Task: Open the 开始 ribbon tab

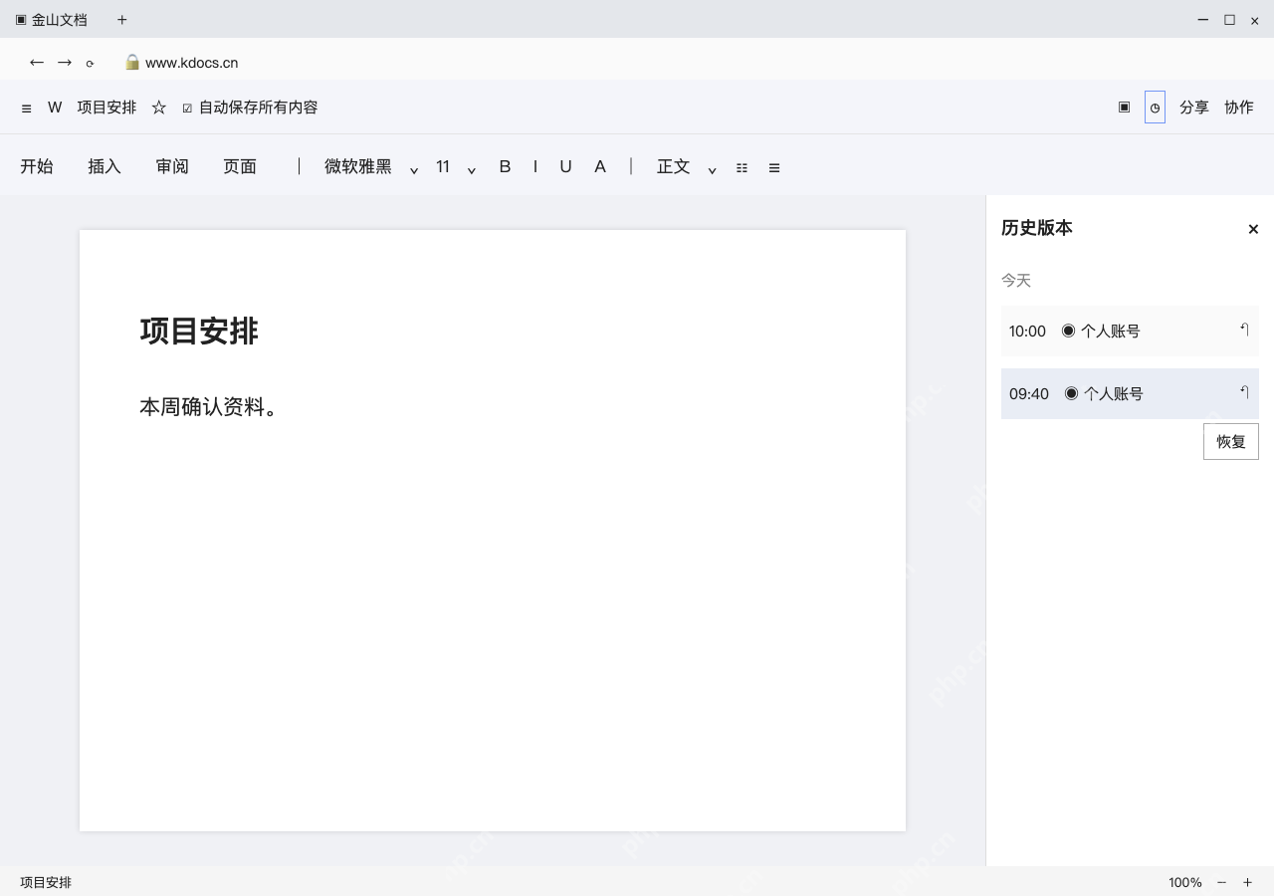Action: click(x=37, y=166)
